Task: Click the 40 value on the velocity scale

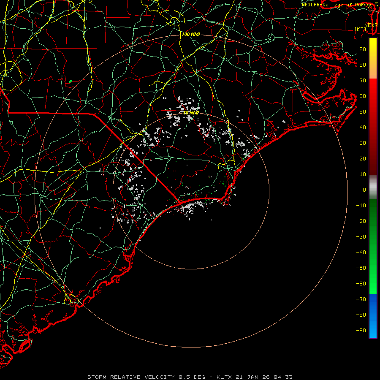Action: point(363,127)
